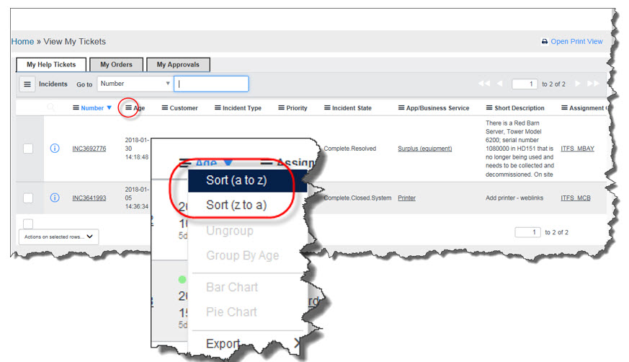Click the Home breadcrumb link

click(22, 42)
